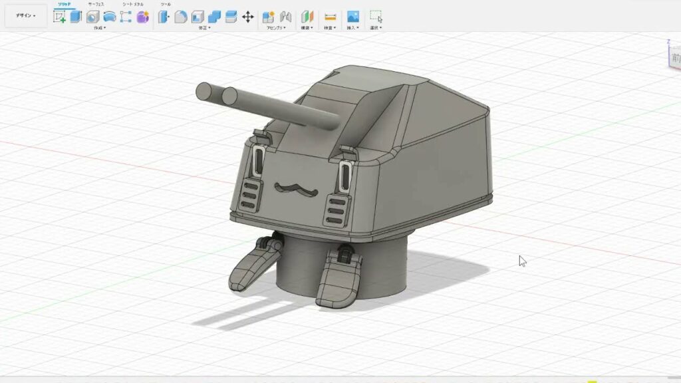
Task: Click the ViewCube 前 face
Action: click(x=676, y=59)
